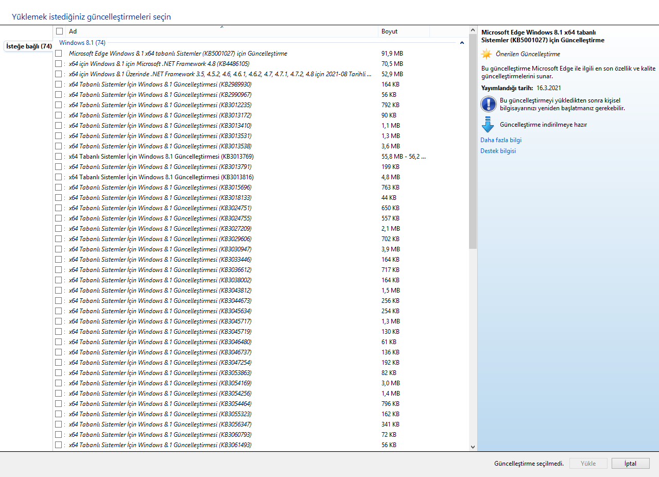
Task: Pick the KB3045717 update name
Action: tap(160, 321)
